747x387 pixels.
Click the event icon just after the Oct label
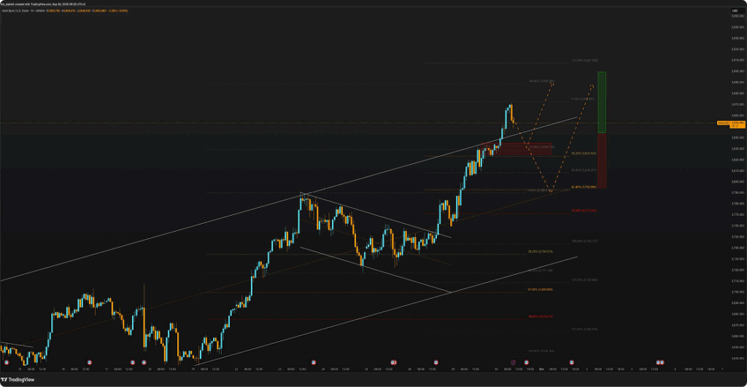click(571, 362)
